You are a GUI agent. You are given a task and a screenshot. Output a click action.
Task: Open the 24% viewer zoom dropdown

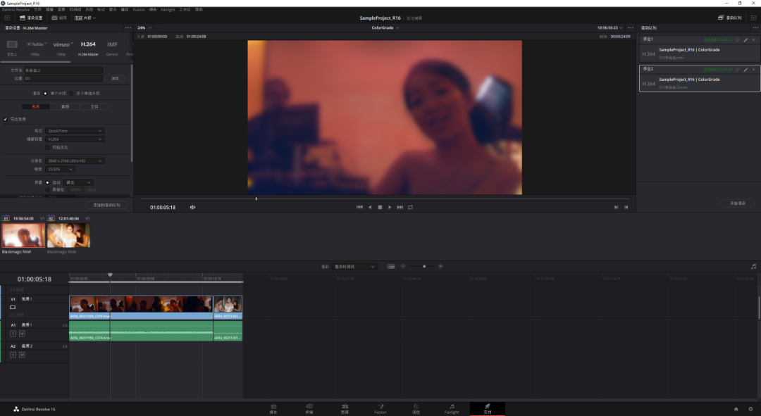144,27
